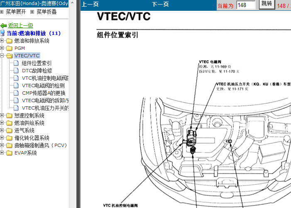
Task: Select the 燃油和排放系统 folder label
Action: [x=32, y=41]
